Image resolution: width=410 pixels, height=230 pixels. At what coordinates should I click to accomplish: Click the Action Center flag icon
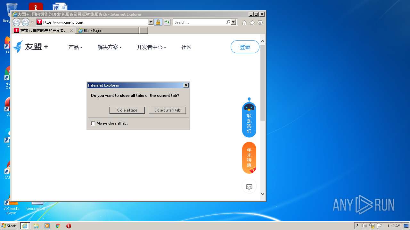pos(380,226)
